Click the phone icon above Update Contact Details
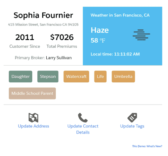Viewport: 168px width, 156px height. pos(83,118)
